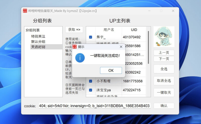Collapse the 分组列表 root tree node
The width and height of the screenshot is (201, 124).
(x=32, y=30)
